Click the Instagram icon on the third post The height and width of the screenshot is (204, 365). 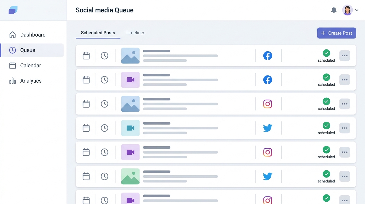coord(268,104)
